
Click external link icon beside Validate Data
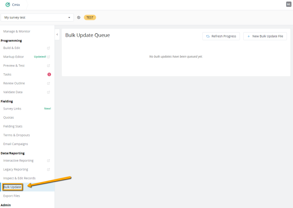49,92
